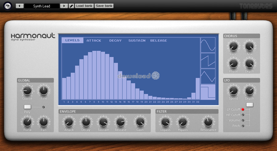This screenshot has width=277, height=151.
Task: Toggle the Poly mode switch
Action: click(27, 107)
